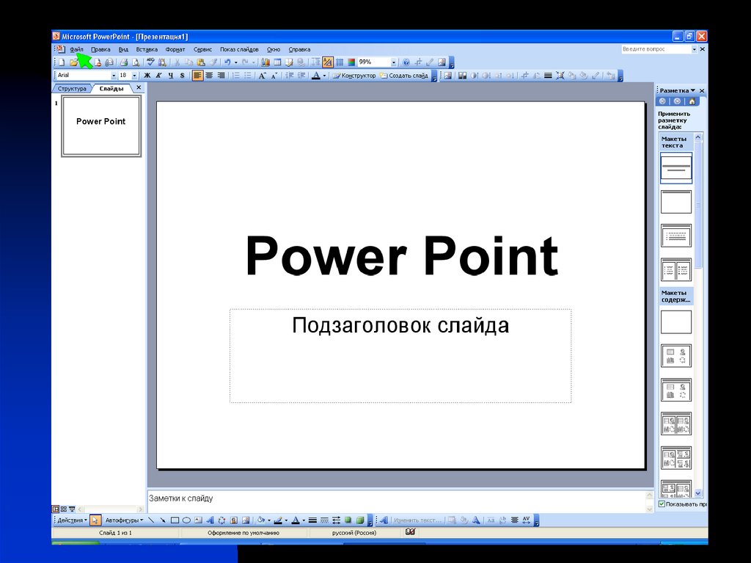This screenshot has width=751, height=563.
Task: Toggle the Показывать при checkbox
Action: (662, 504)
